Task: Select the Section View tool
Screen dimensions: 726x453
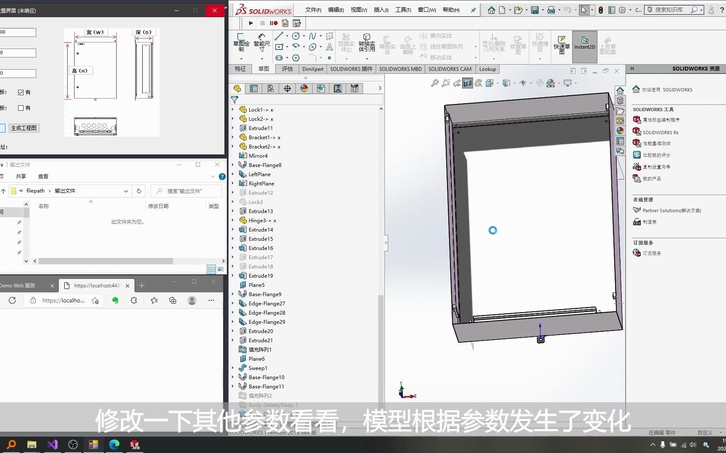Action: 468,83
